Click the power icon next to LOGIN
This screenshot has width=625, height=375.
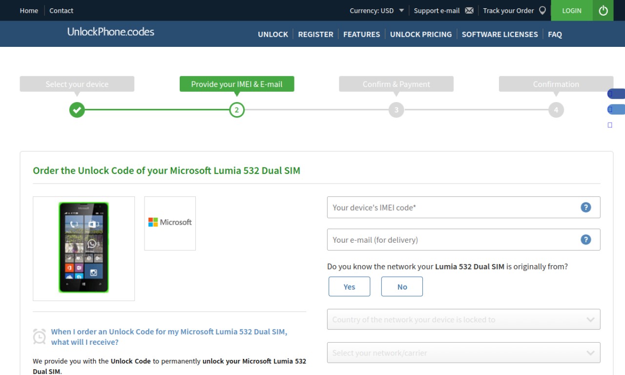[603, 10]
